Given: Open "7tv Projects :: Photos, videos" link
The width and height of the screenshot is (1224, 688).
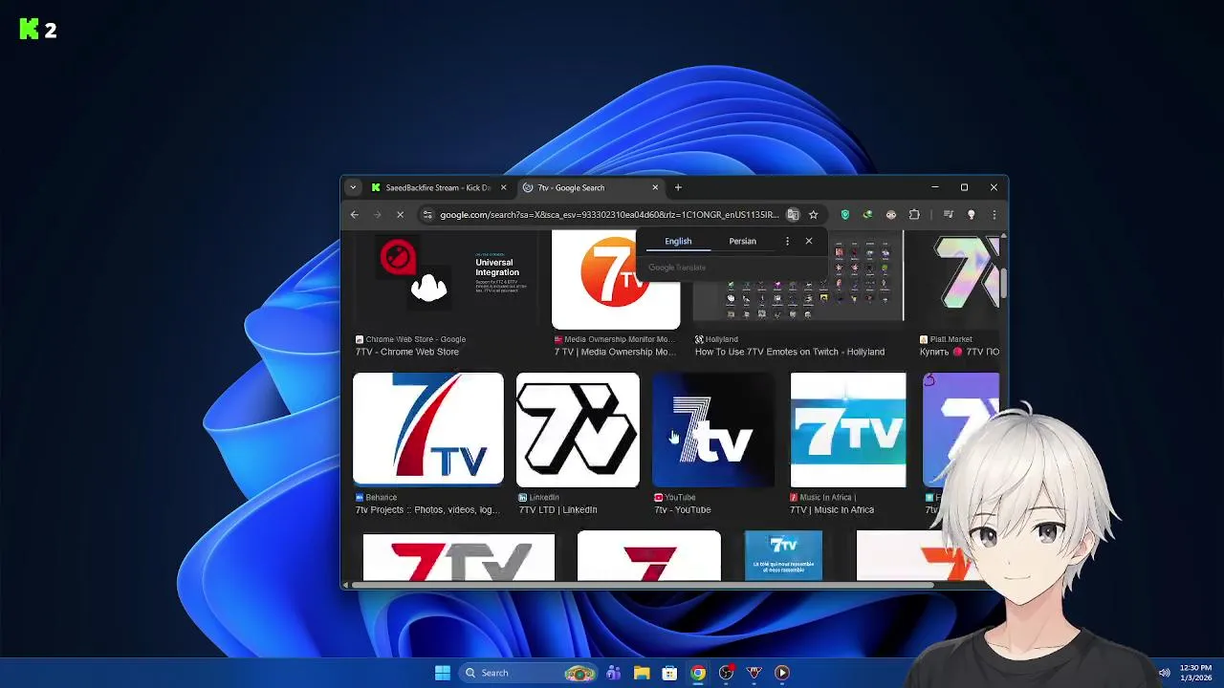Looking at the screenshot, I should [427, 509].
